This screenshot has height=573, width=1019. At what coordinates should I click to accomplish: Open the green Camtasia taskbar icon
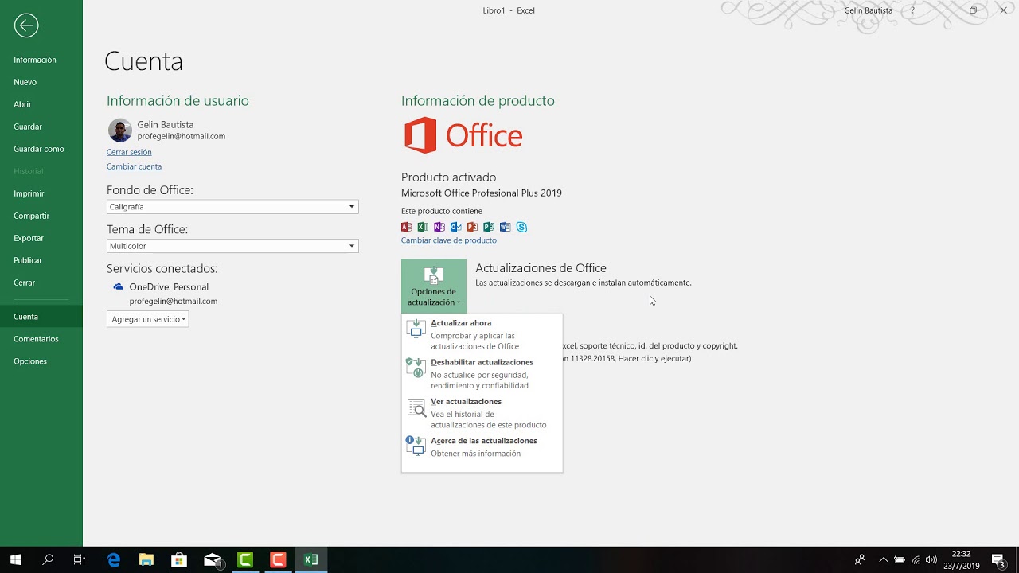245,559
